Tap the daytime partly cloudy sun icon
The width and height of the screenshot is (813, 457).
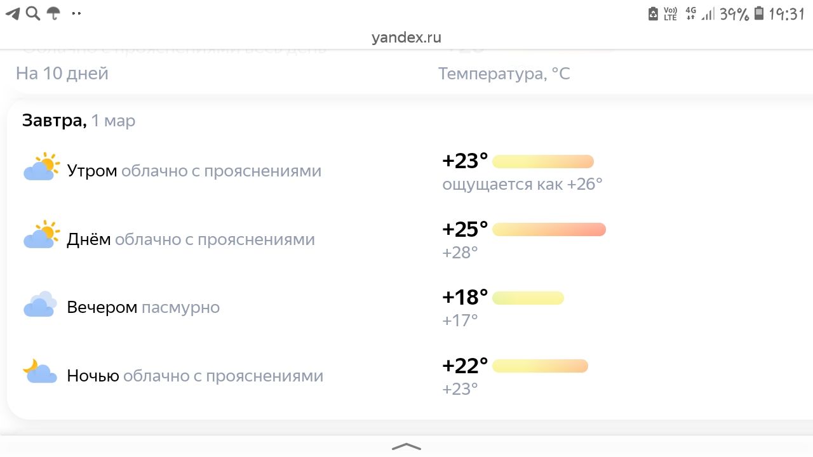[x=41, y=235]
